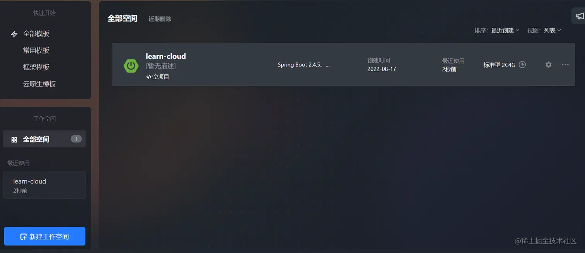
Task: Expand the 最近创建 sort dropdown
Action: click(x=505, y=30)
